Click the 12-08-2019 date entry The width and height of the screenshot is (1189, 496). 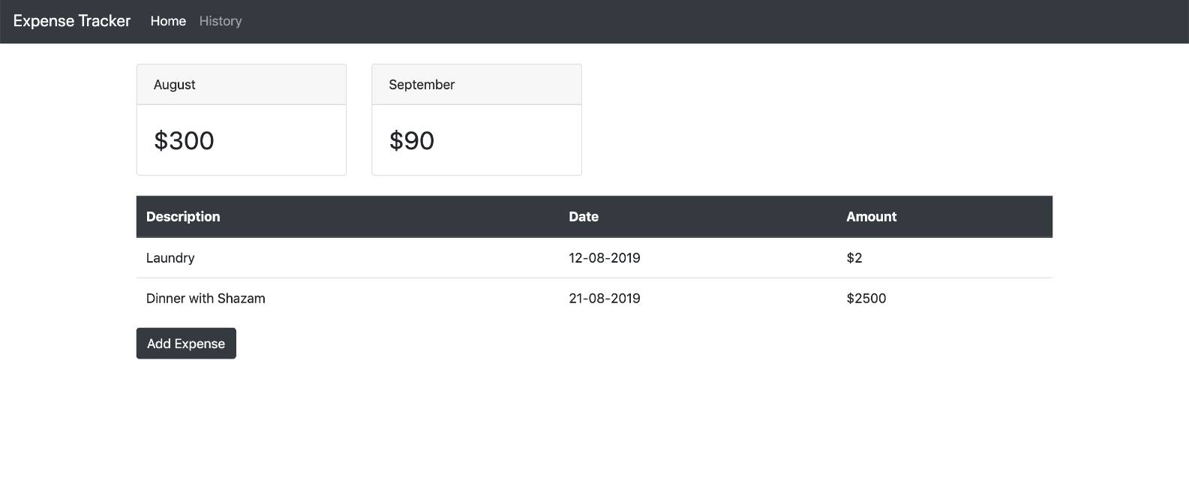click(604, 257)
